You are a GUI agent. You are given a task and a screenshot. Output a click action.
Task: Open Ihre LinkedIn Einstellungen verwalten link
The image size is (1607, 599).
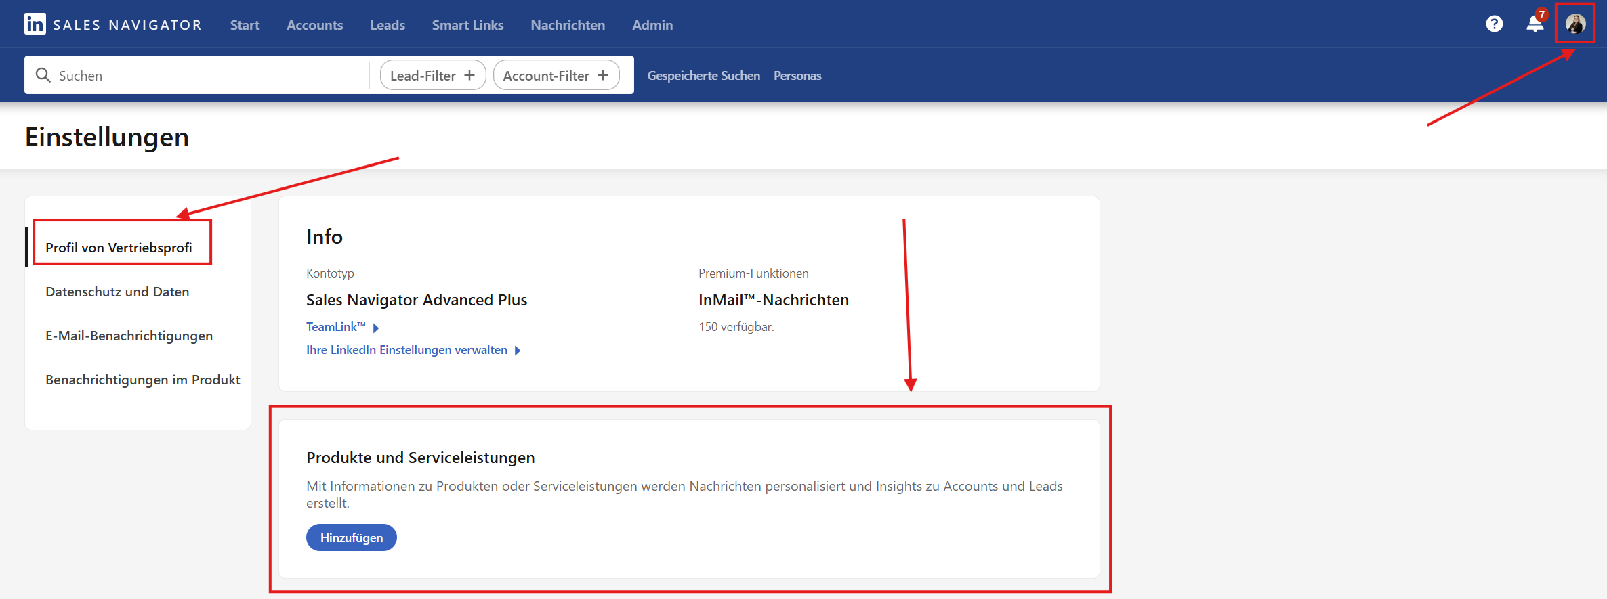406,350
